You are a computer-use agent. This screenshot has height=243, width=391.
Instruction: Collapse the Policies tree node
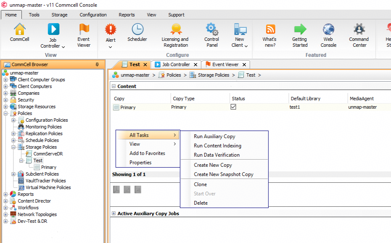coord(5,113)
